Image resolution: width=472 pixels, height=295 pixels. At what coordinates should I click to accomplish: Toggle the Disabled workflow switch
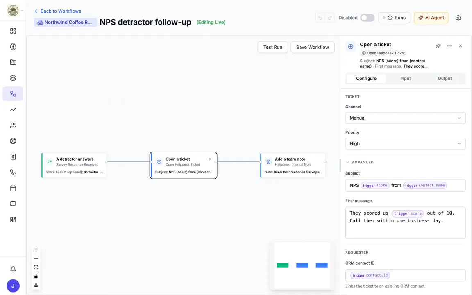point(367,18)
